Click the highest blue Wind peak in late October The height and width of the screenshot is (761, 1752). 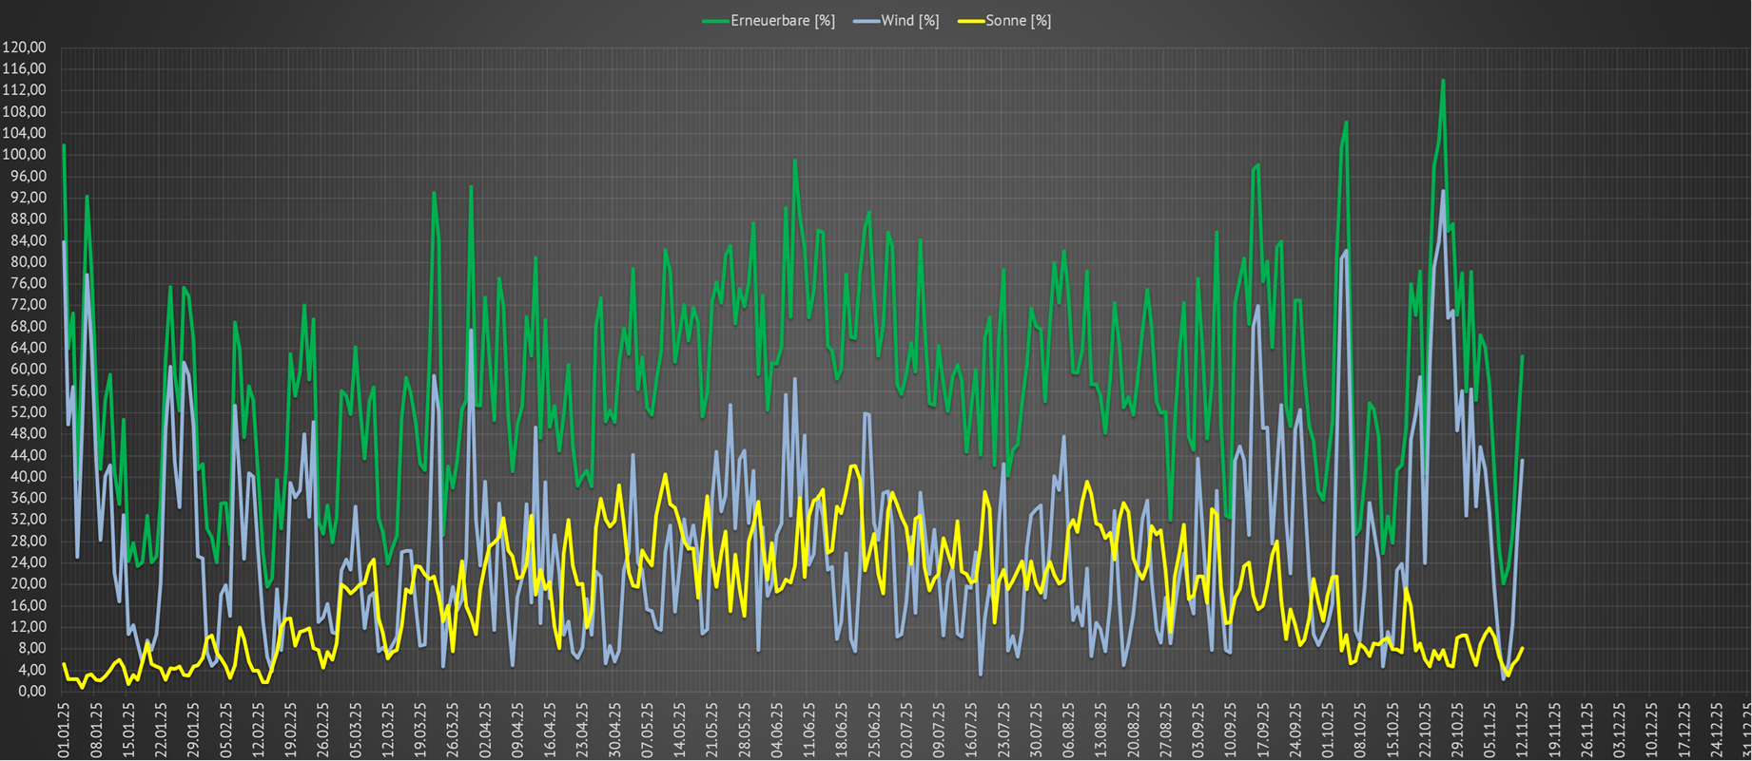pos(1443,192)
